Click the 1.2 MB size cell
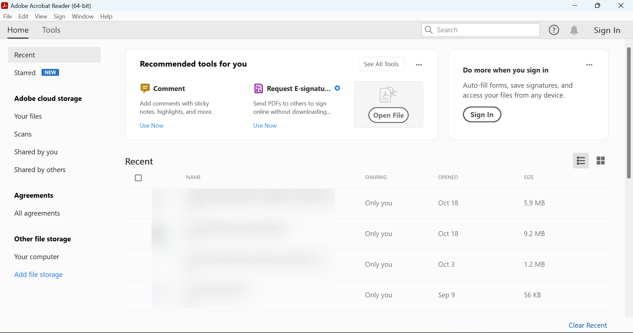 pos(534,264)
